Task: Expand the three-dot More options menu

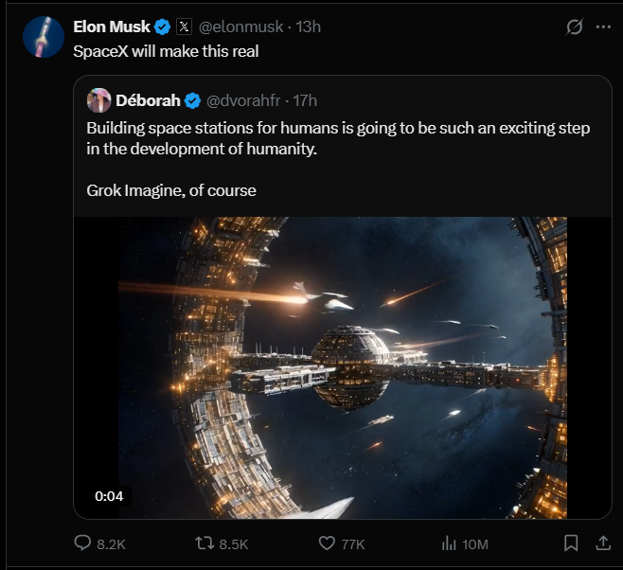Action: tap(603, 27)
